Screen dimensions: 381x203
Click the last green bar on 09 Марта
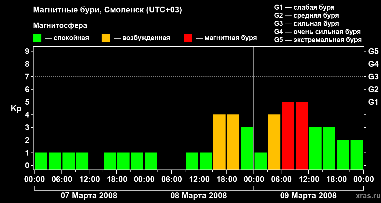pyautogui.click(x=357, y=155)
